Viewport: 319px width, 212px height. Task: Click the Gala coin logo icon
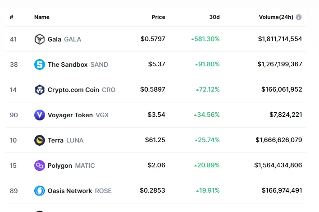coord(40,39)
